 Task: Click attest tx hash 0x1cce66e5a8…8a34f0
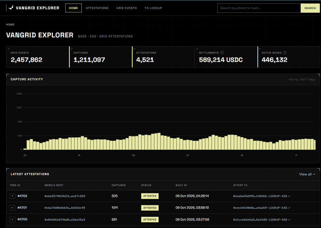250,220
